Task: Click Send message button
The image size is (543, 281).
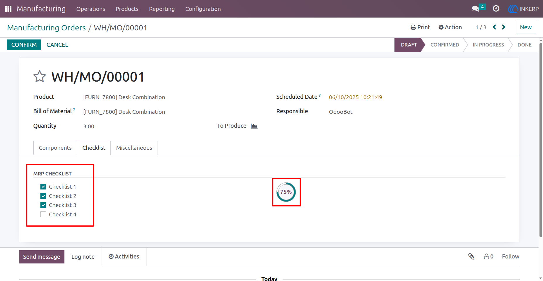Action: [x=42, y=257]
